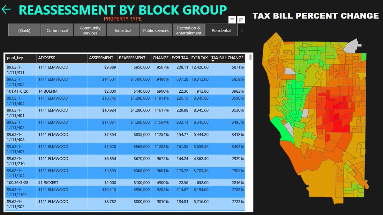The height and width of the screenshot is (215, 383).
Task: Select the Public services property type
Action: pyautogui.click(x=156, y=30)
